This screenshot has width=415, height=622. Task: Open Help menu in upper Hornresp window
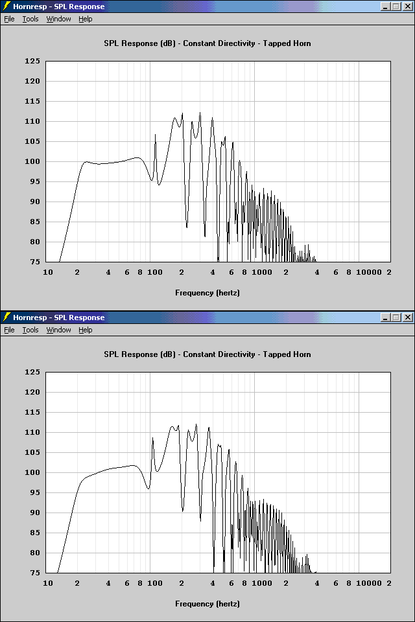[86, 19]
